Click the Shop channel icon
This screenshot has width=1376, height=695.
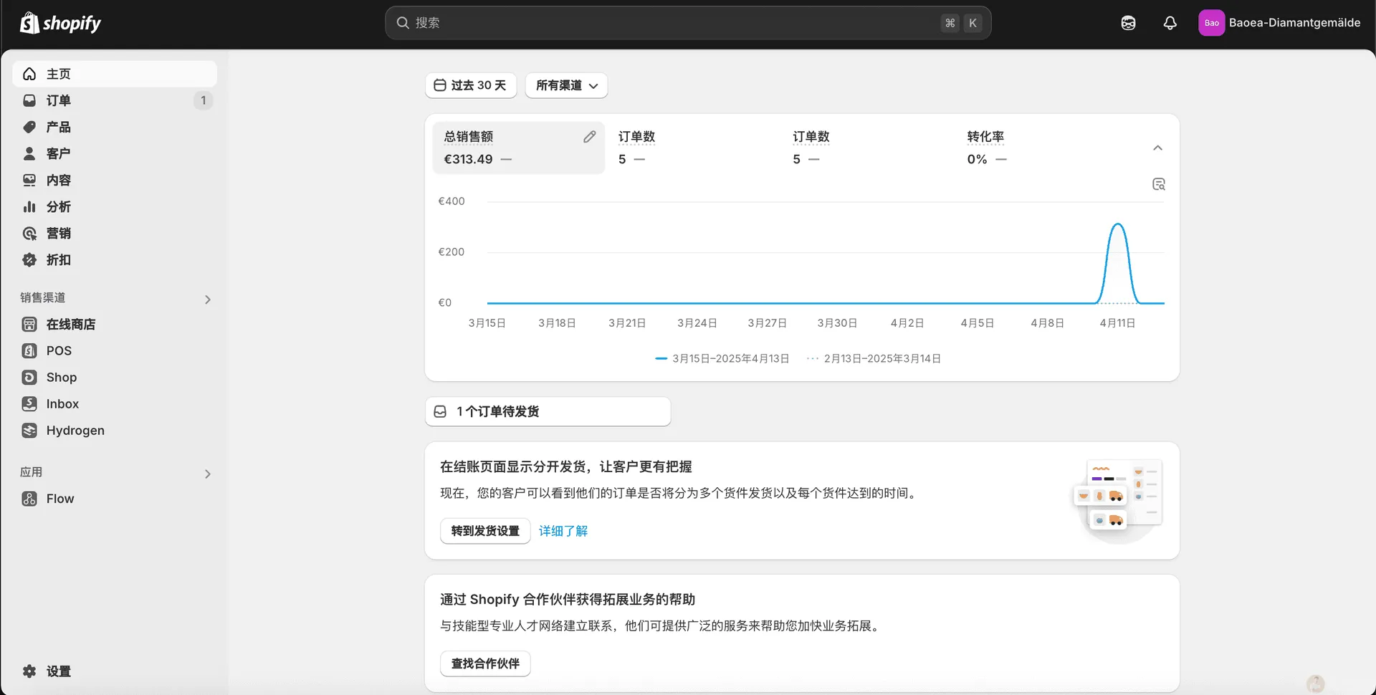[29, 377]
